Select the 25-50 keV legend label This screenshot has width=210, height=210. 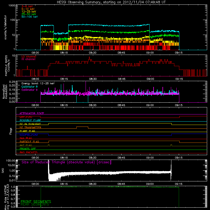pyautogui.click(x=29, y=14)
